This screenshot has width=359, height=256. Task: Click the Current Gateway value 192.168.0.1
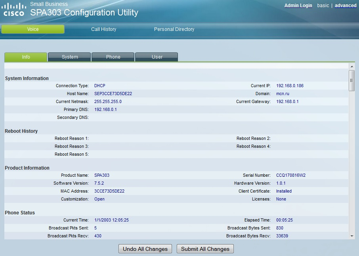pos(287,101)
